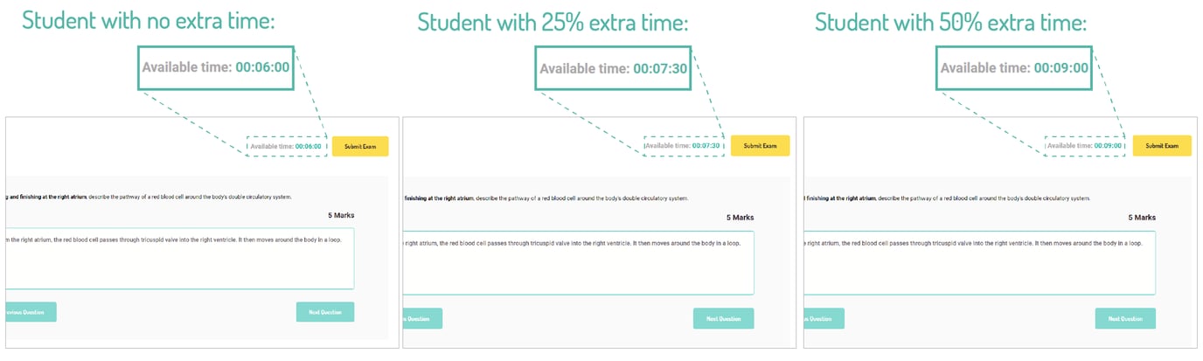Select Next Question in the 50% extra time panel
Screen dimensions: 1203x361
(1124, 318)
